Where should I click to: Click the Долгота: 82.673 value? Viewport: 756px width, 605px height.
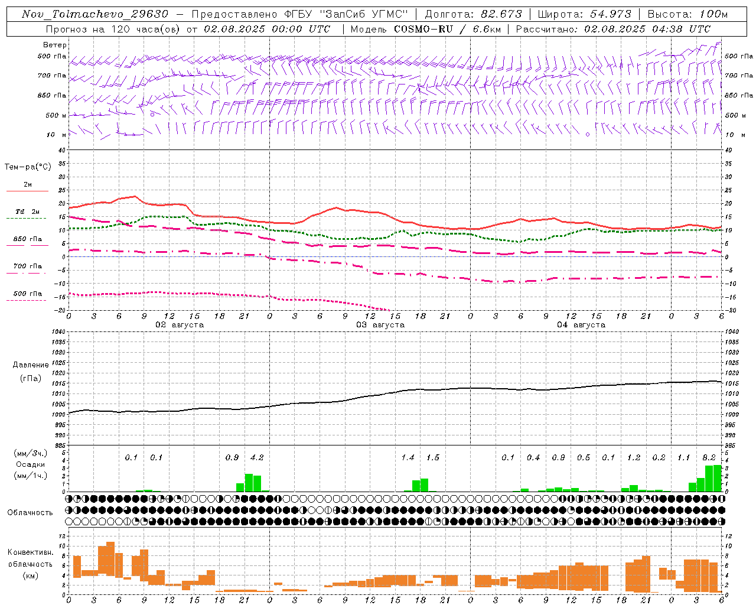474,14
